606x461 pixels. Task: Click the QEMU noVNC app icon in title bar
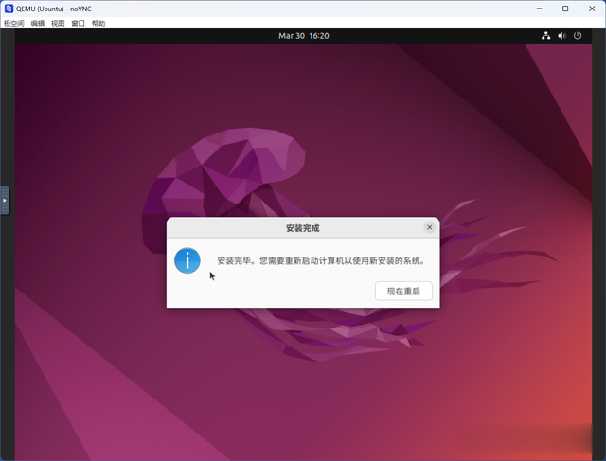click(x=9, y=9)
